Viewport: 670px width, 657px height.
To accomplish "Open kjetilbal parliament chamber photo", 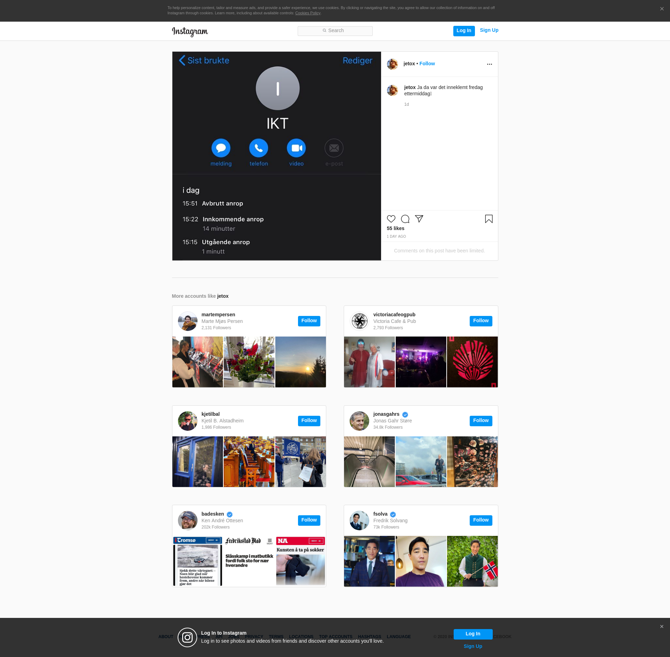I will point(249,462).
